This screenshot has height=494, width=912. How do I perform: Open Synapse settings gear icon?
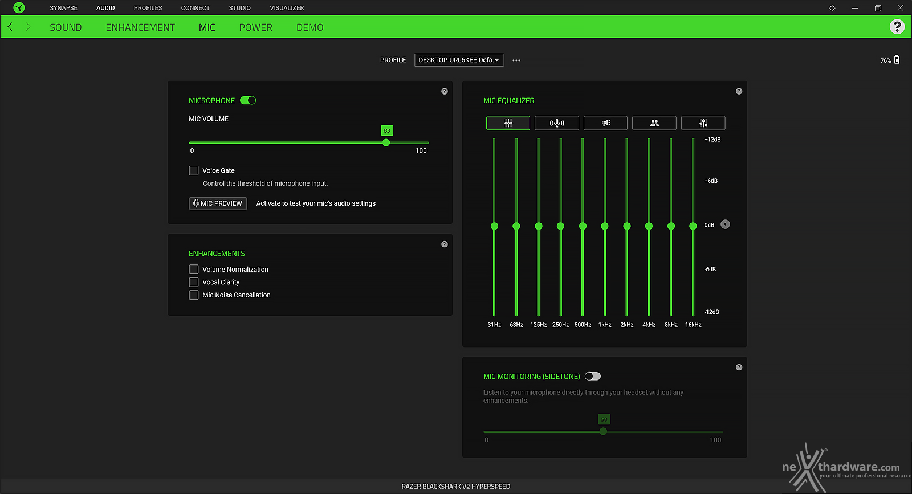(x=832, y=8)
